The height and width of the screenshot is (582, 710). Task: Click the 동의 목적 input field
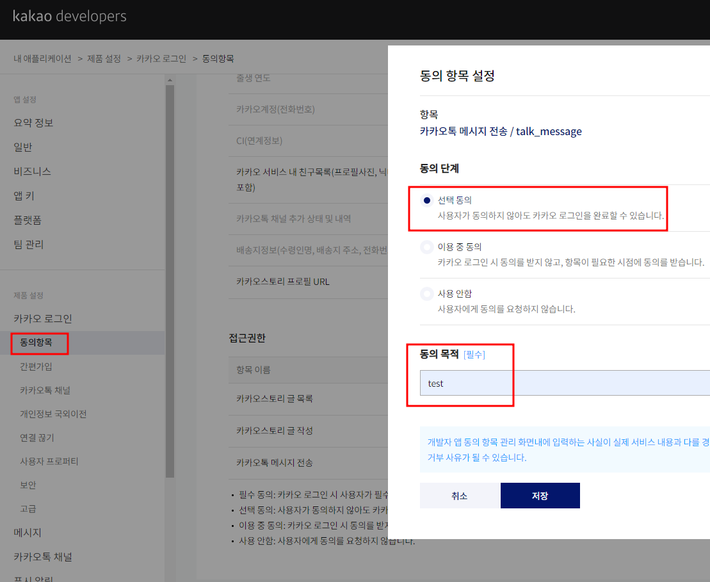click(x=565, y=383)
